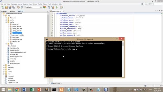Click inside the command prompt black area
The height and width of the screenshot is (92, 163).
[84, 59]
